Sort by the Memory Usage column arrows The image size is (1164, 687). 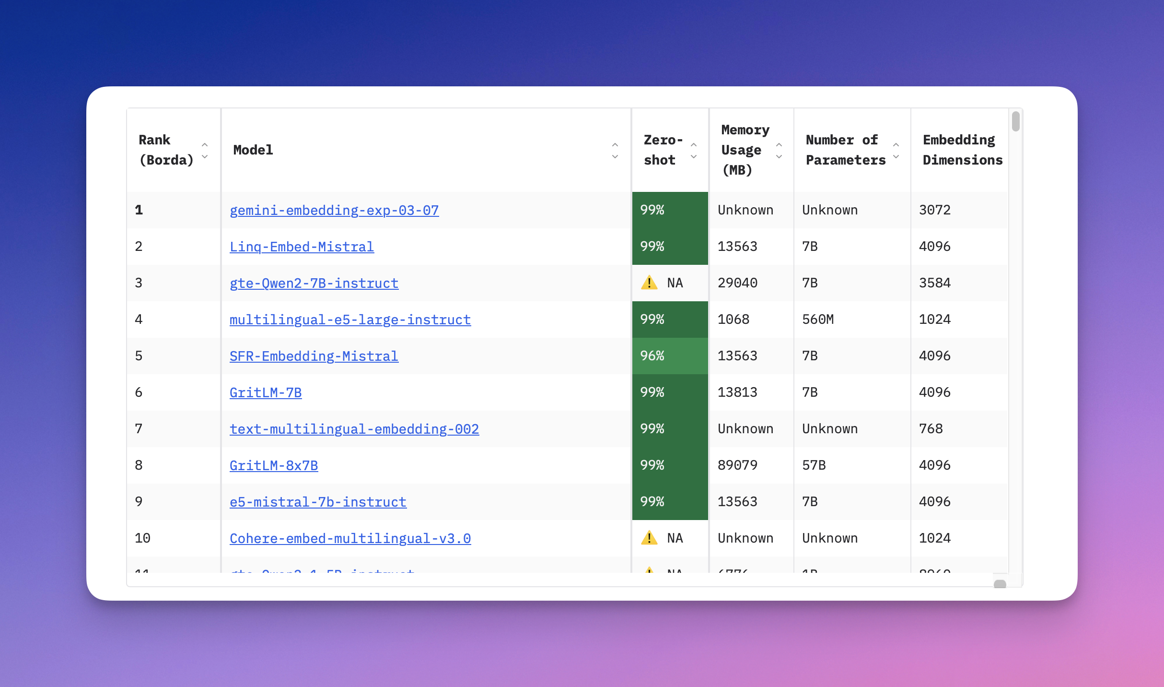coord(779,151)
